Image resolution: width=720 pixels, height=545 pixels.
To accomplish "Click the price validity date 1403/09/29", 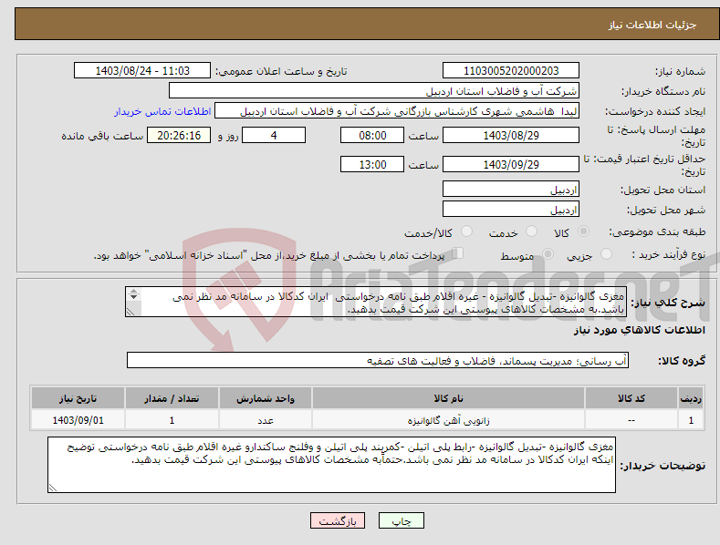I will [x=511, y=164].
